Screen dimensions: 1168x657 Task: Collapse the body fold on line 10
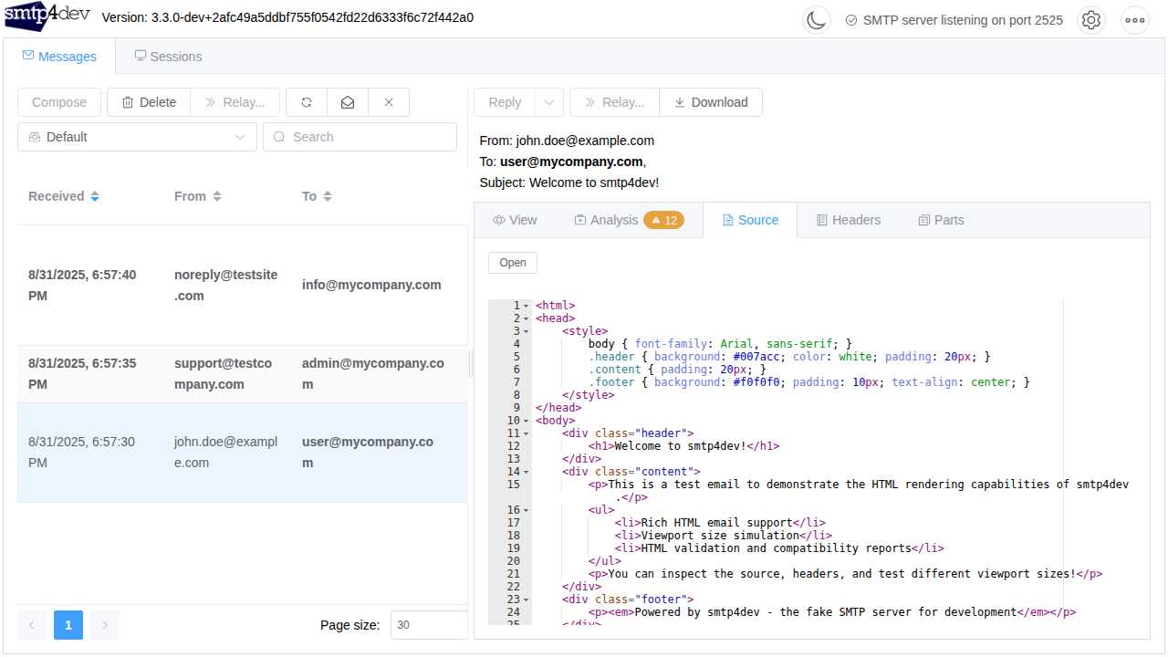527,421
